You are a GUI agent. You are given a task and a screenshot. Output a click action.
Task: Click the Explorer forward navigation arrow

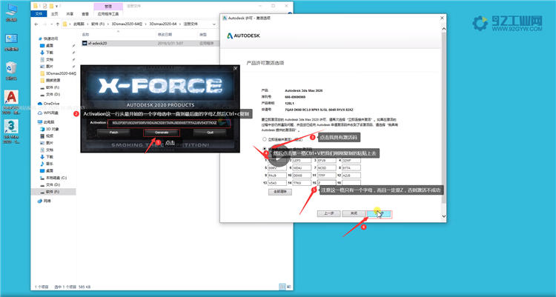(x=45, y=24)
